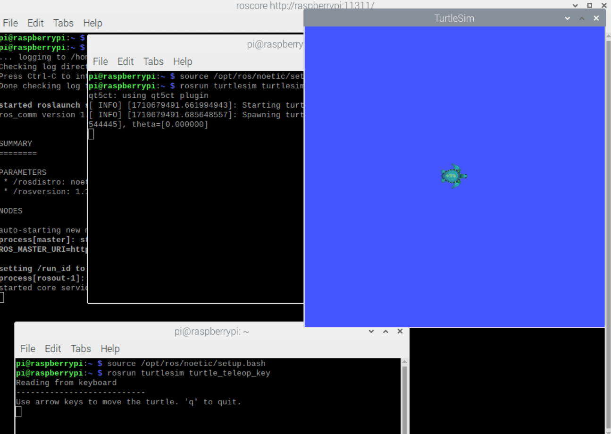Open Help menu in turtlesim_node terminal

(x=183, y=62)
